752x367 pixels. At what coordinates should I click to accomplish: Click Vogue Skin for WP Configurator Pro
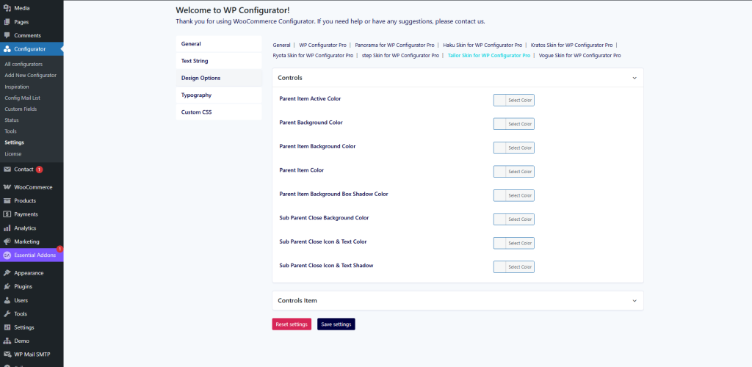pyautogui.click(x=580, y=56)
